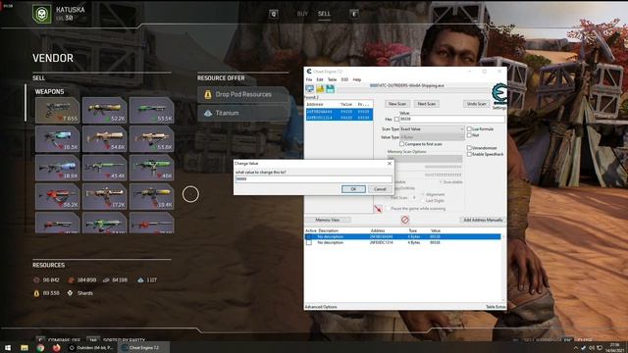Open the Scan Type dropdown

click(x=432, y=129)
